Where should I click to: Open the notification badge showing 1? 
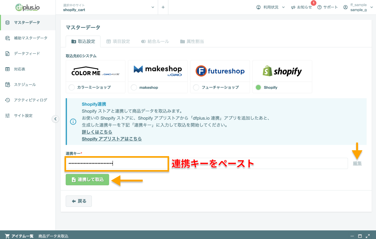[313, 3]
